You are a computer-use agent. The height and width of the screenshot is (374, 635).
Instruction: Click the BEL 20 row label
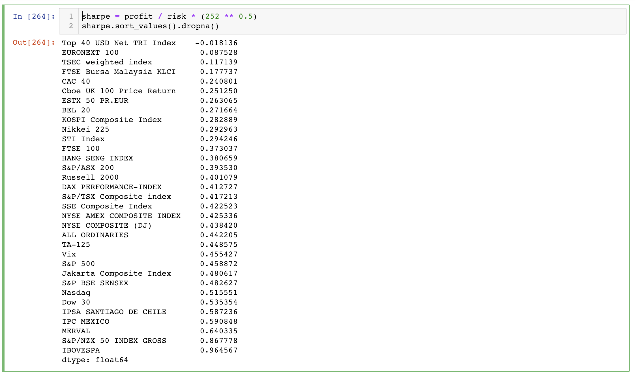[x=76, y=110]
